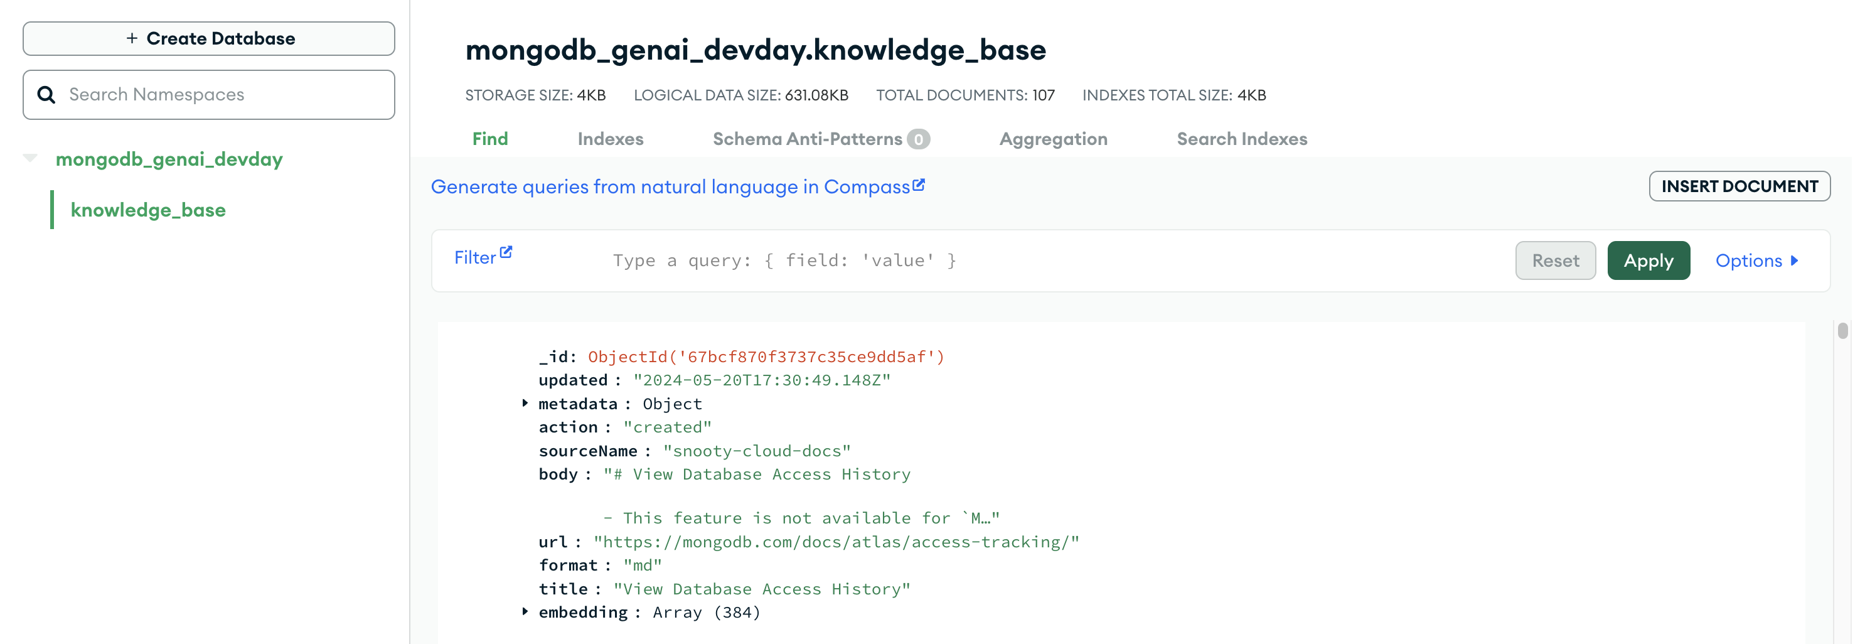Click the action value "created"
This screenshot has width=1865, height=644.
pyautogui.click(x=667, y=427)
